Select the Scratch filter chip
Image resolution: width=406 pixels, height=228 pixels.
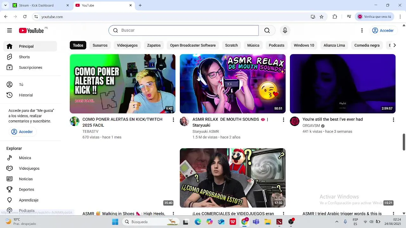[231, 45]
